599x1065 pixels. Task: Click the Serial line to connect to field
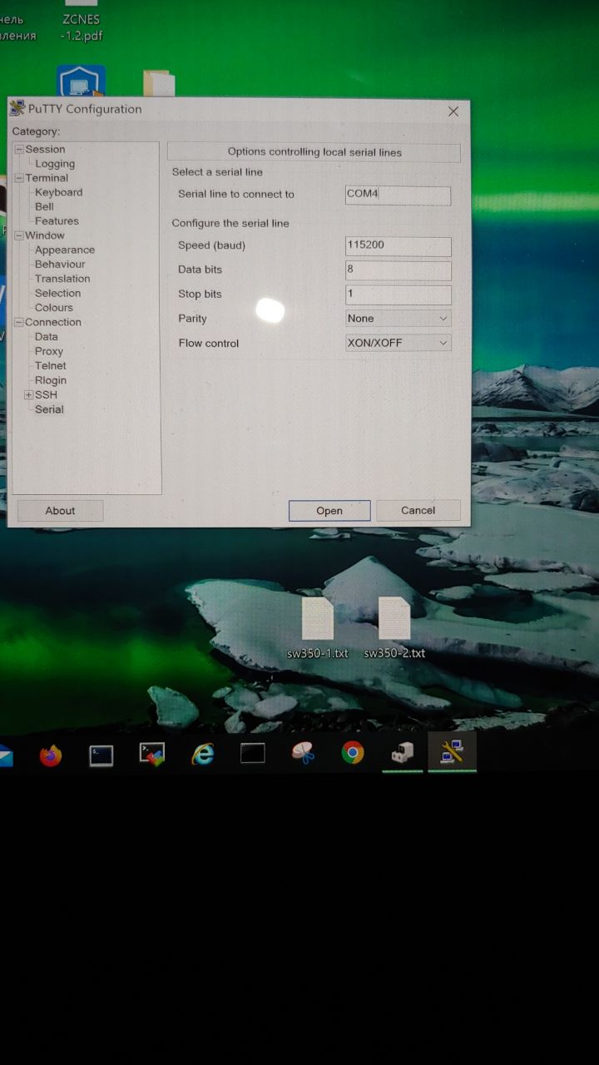pyautogui.click(x=398, y=195)
